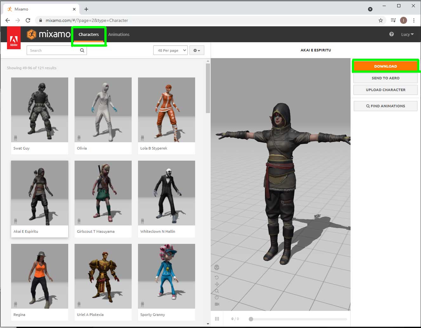Open the 48 Per page dropdown
This screenshot has width=421, height=328.
click(x=170, y=50)
